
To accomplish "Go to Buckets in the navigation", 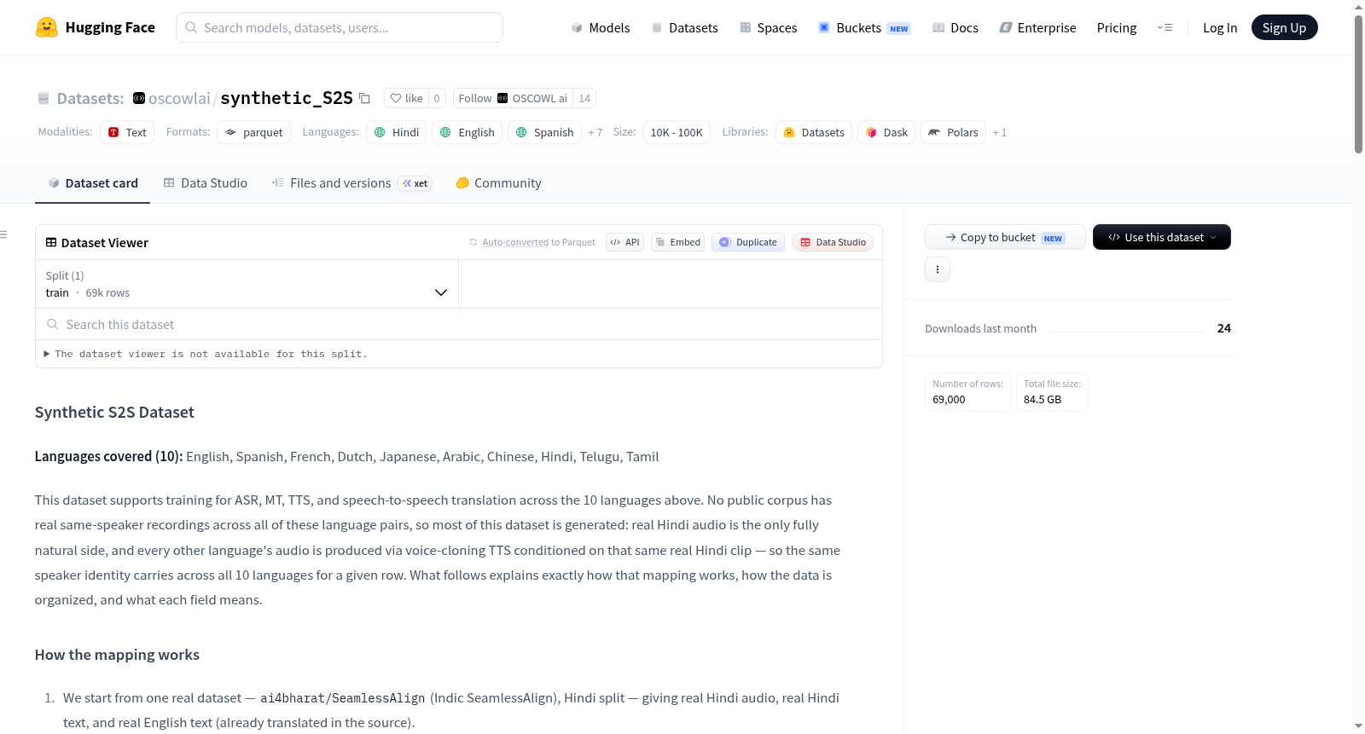I will 864,27.
